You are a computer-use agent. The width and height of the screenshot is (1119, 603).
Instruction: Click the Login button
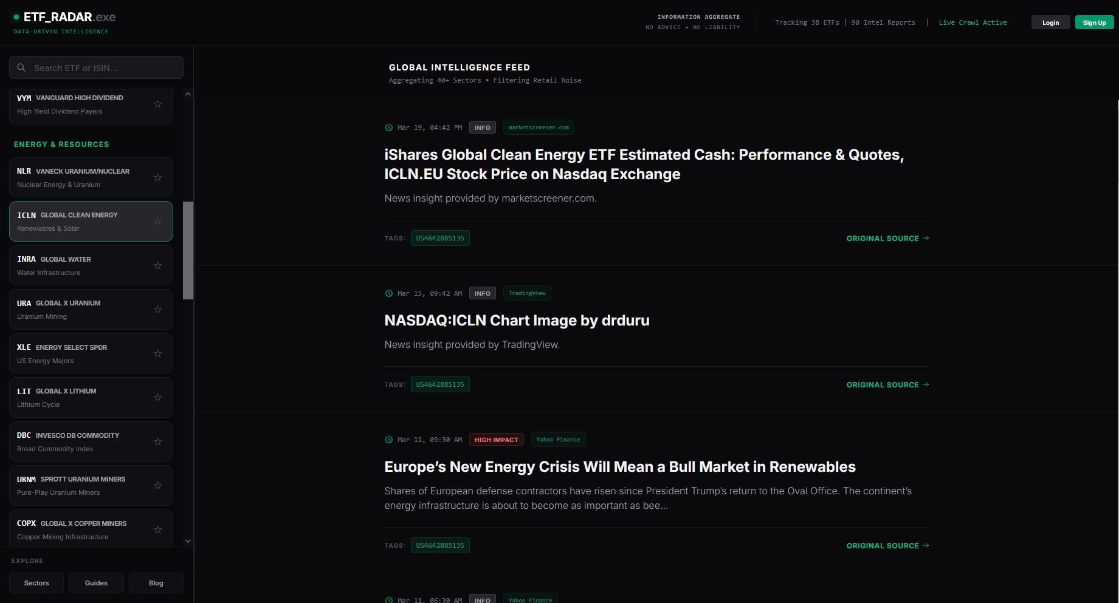point(1050,22)
